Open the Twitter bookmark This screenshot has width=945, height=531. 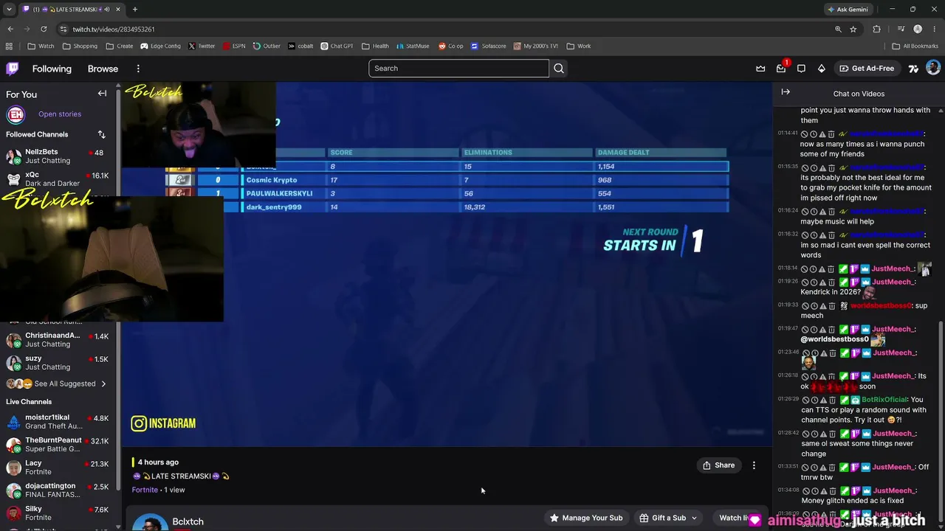(202, 46)
